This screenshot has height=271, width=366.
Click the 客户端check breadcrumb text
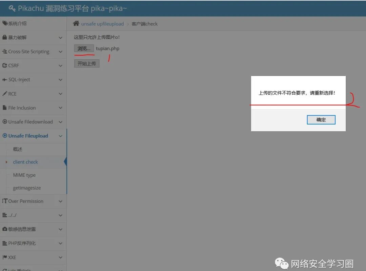[144, 24]
